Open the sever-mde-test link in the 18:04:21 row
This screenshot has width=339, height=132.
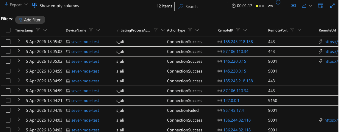tap(85, 100)
